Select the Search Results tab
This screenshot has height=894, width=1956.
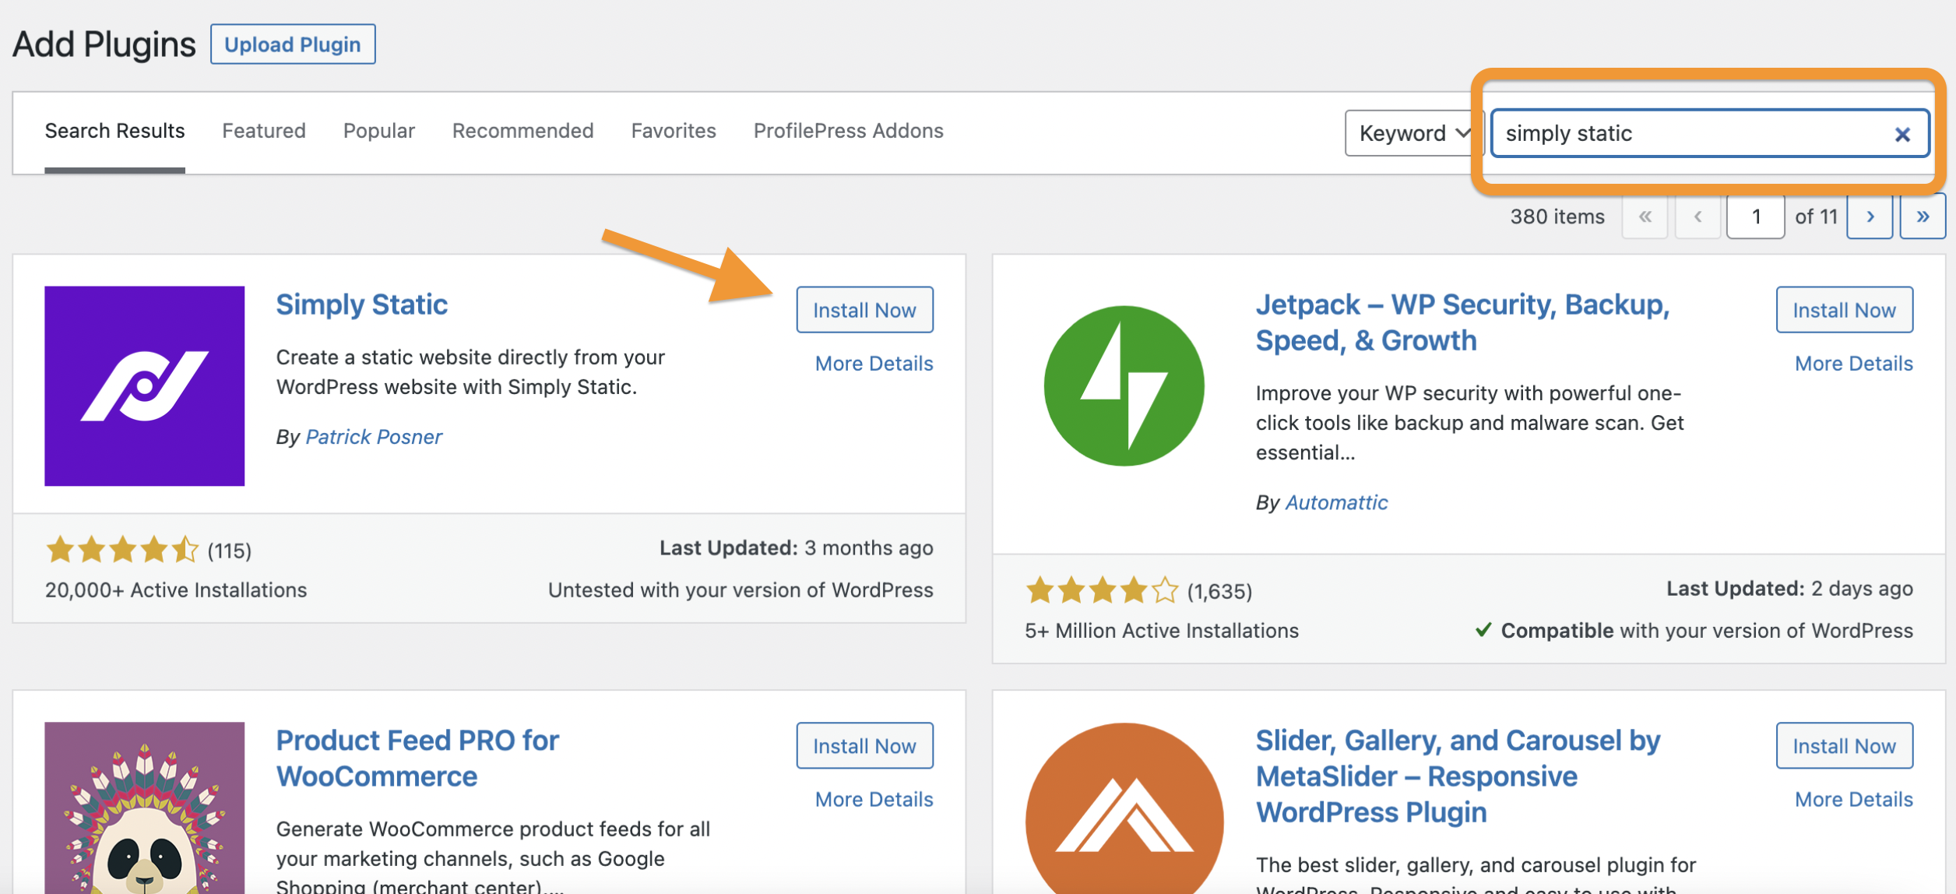coord(114,131)
